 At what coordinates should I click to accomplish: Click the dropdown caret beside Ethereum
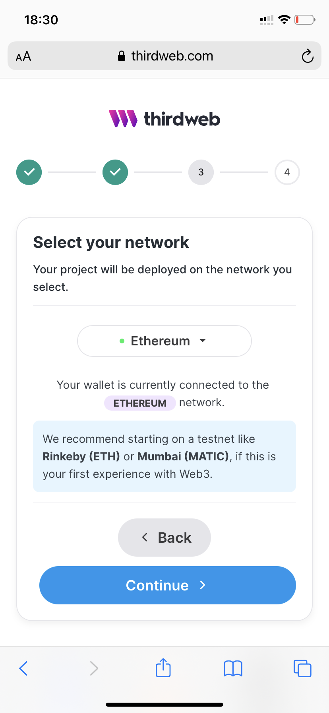tap(203, 341)
